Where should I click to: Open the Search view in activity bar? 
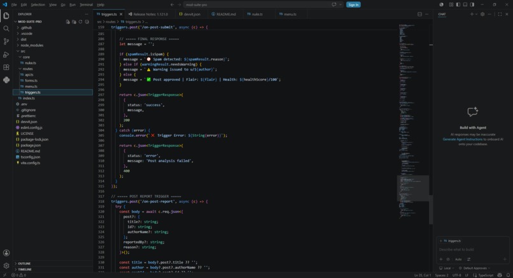6,29
